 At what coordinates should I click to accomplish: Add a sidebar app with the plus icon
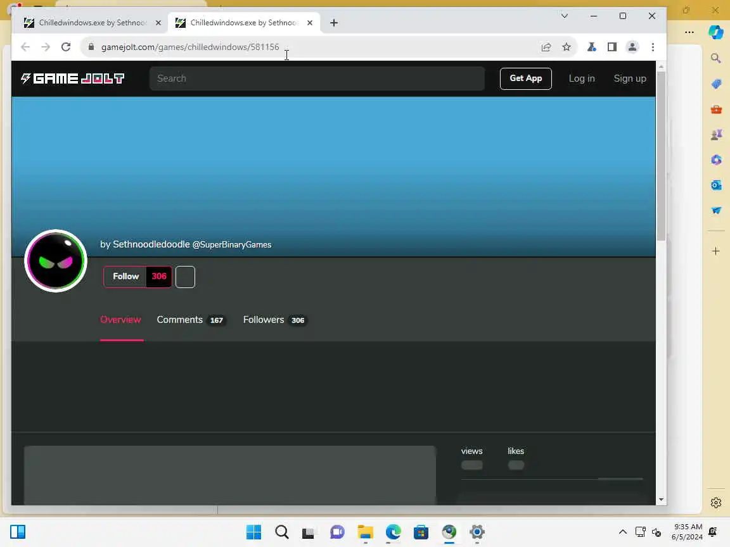coord(716,251)
